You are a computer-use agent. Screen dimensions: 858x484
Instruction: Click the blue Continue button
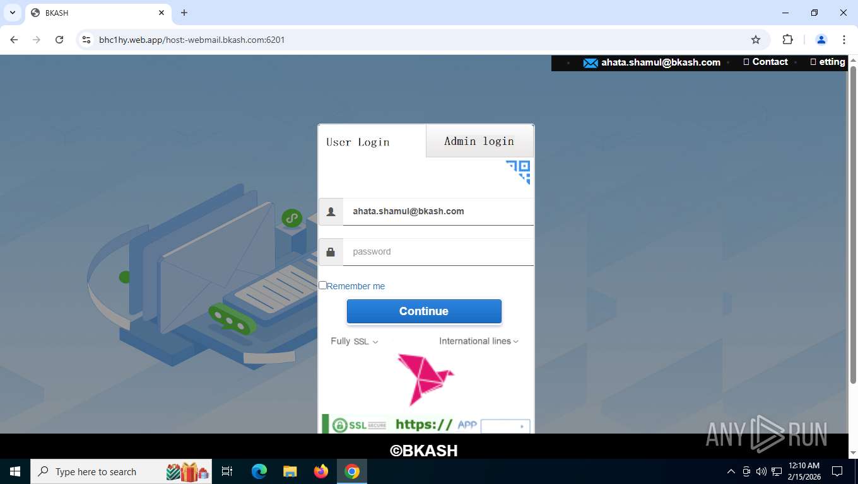coord(424,311)
